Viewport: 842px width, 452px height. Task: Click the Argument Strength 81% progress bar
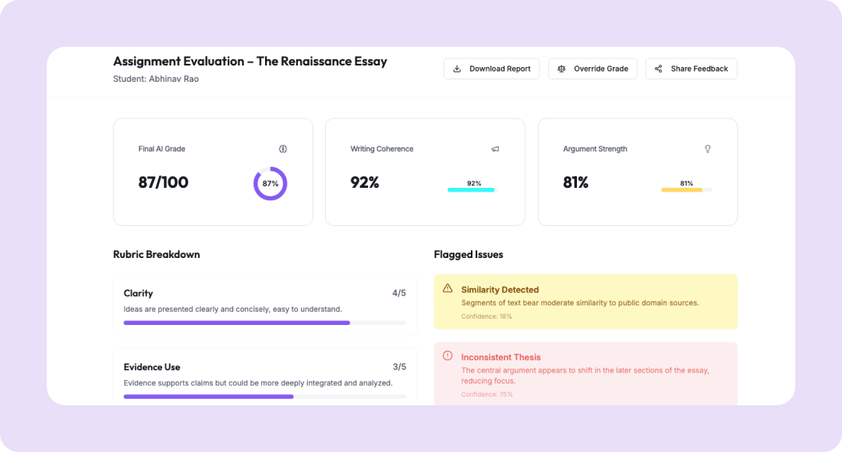pyautogui.click(x=685, y=189)
